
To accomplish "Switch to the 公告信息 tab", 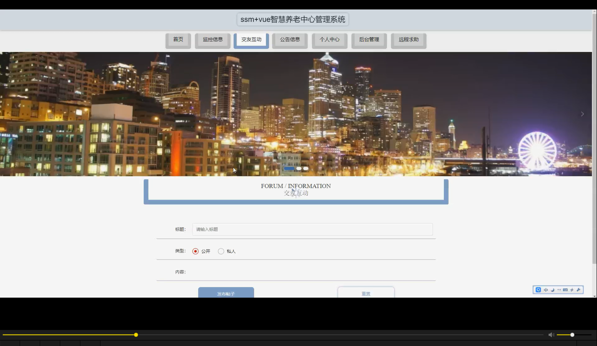I will pyautogui.click(x=290, y=39).
